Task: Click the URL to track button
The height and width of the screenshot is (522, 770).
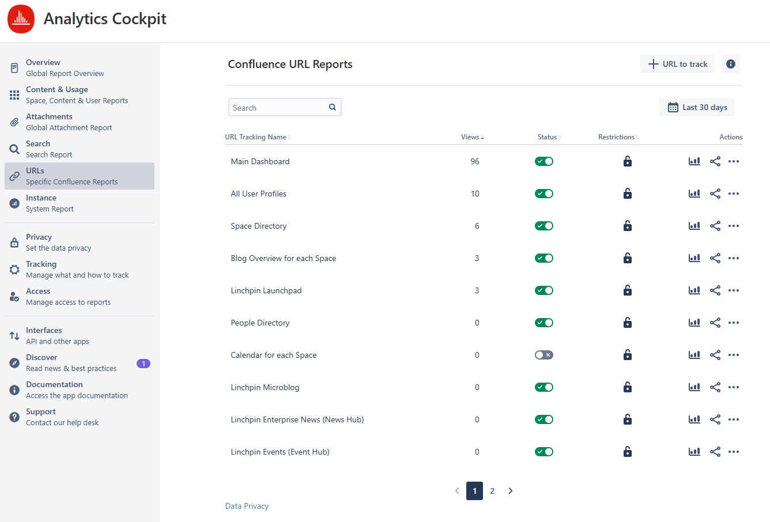Action: click(x=677, y=64)
